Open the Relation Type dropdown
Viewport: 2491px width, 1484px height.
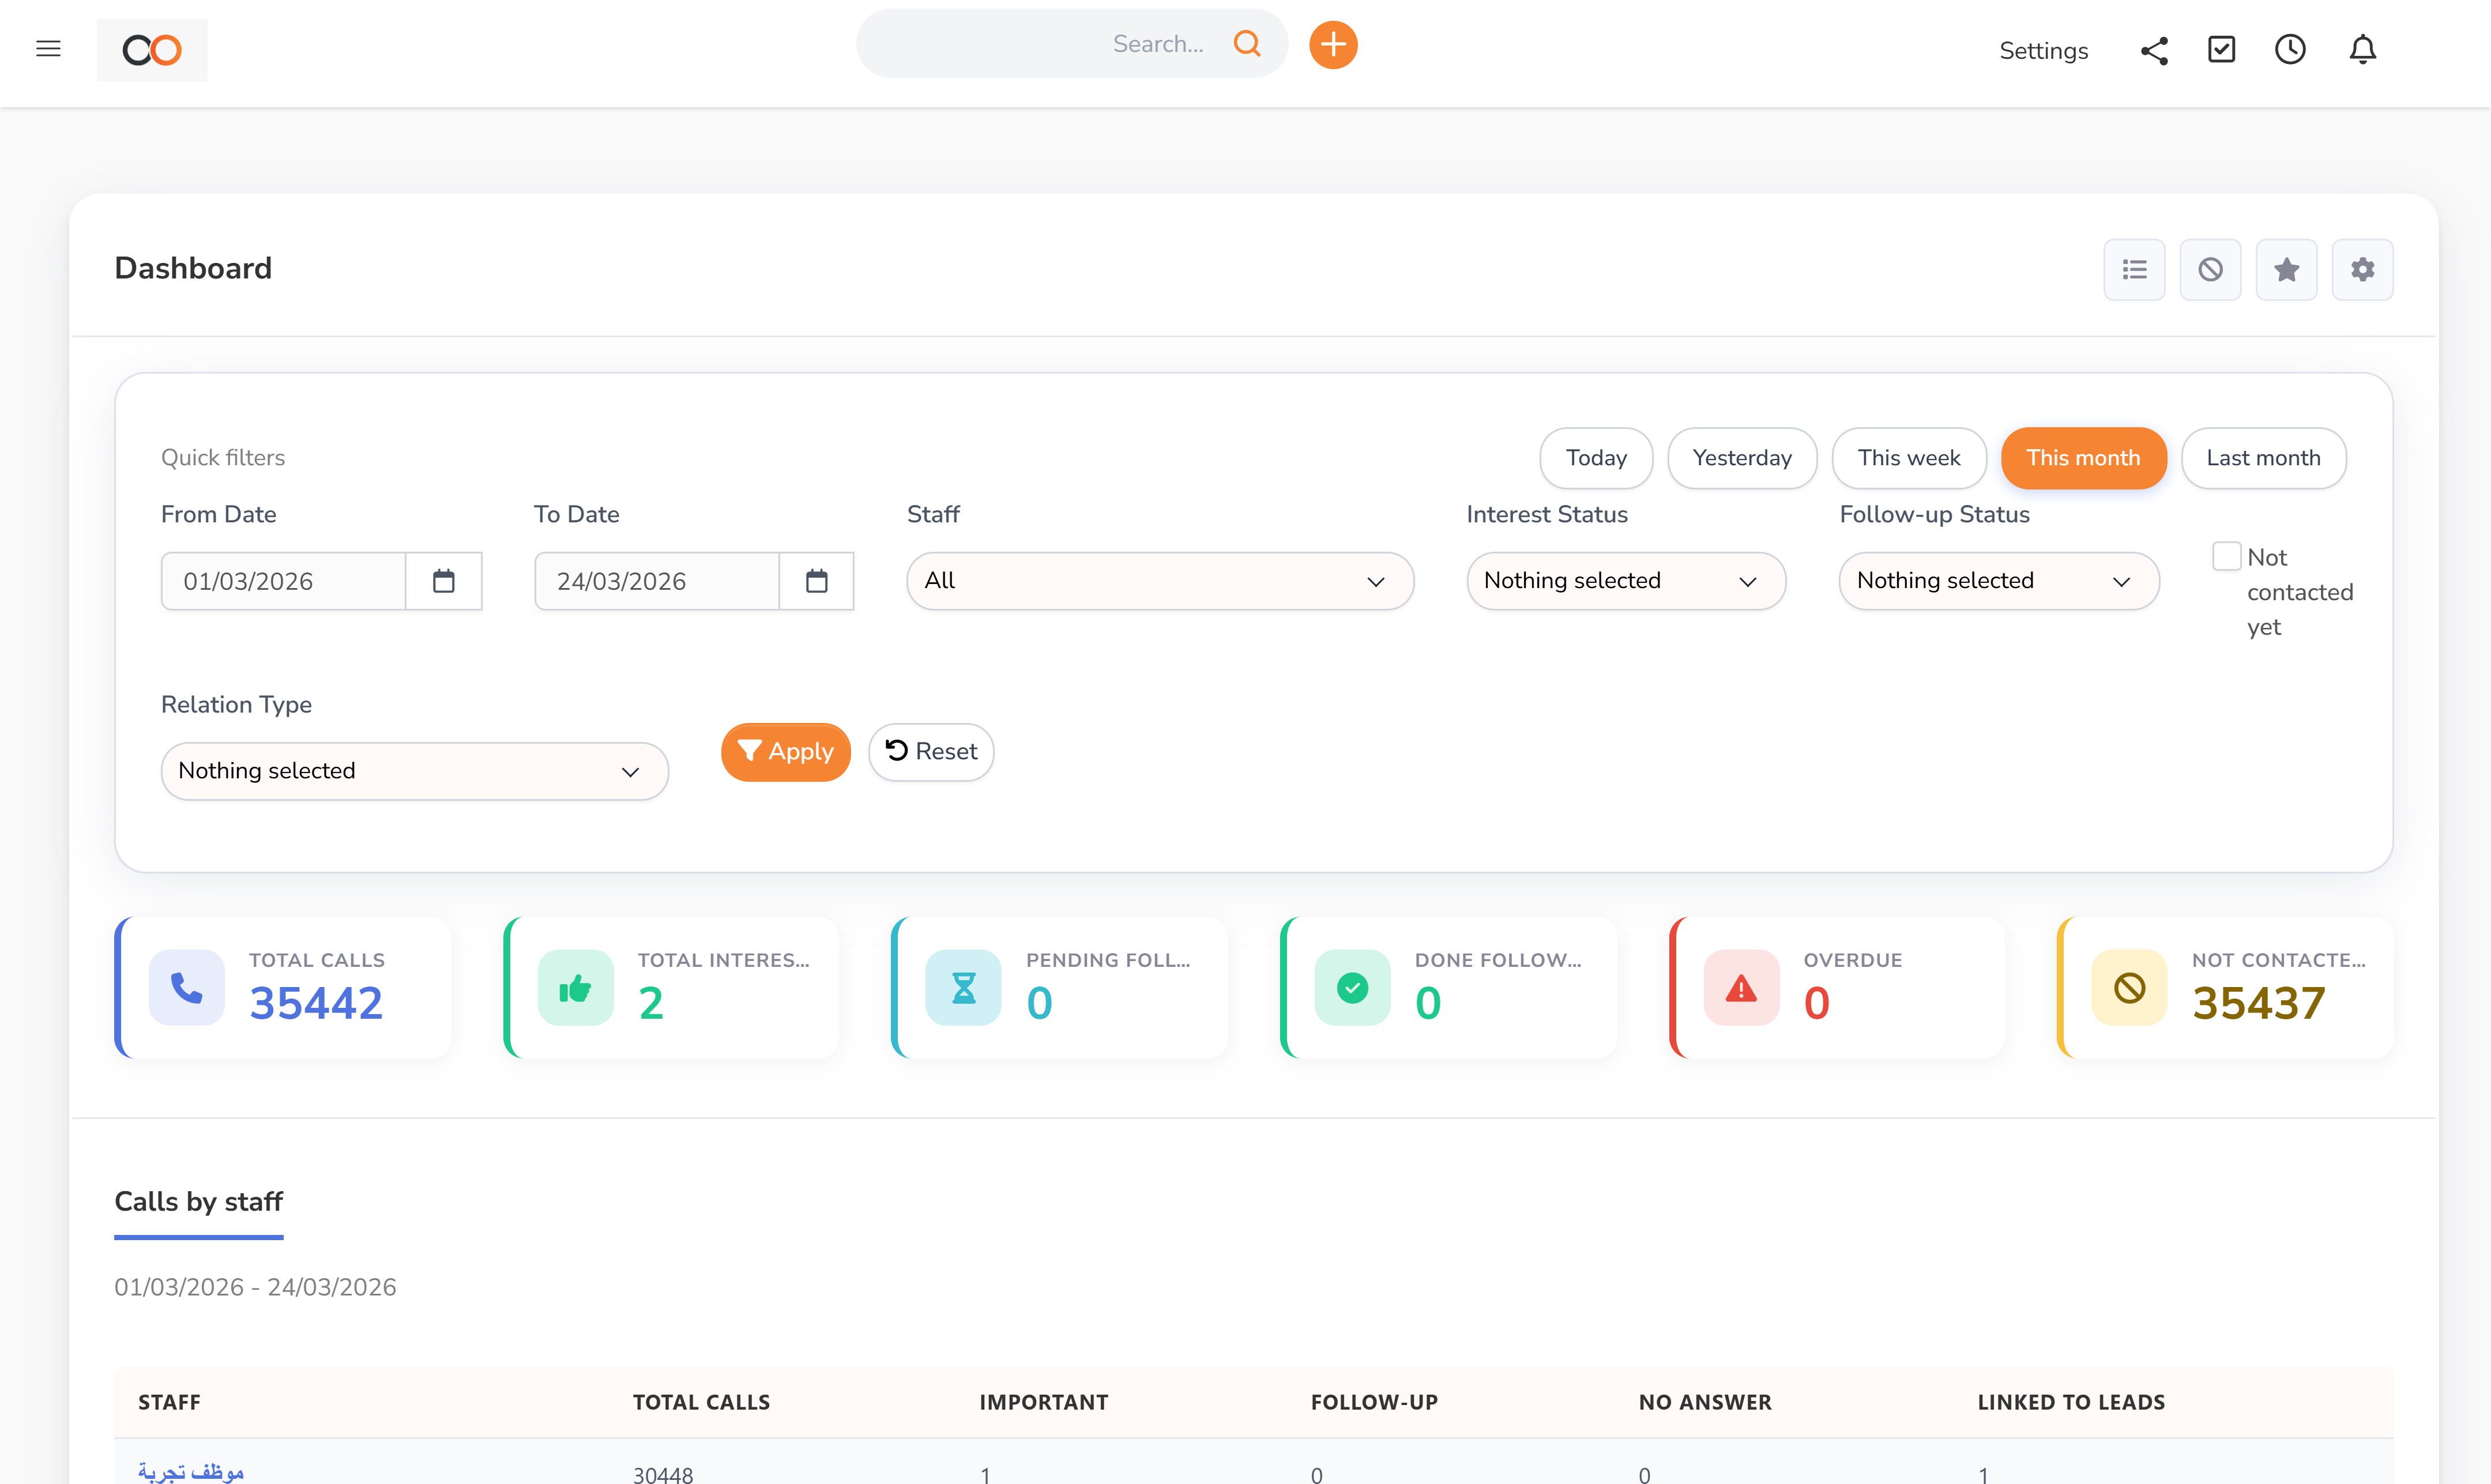(x=413, y=770)
